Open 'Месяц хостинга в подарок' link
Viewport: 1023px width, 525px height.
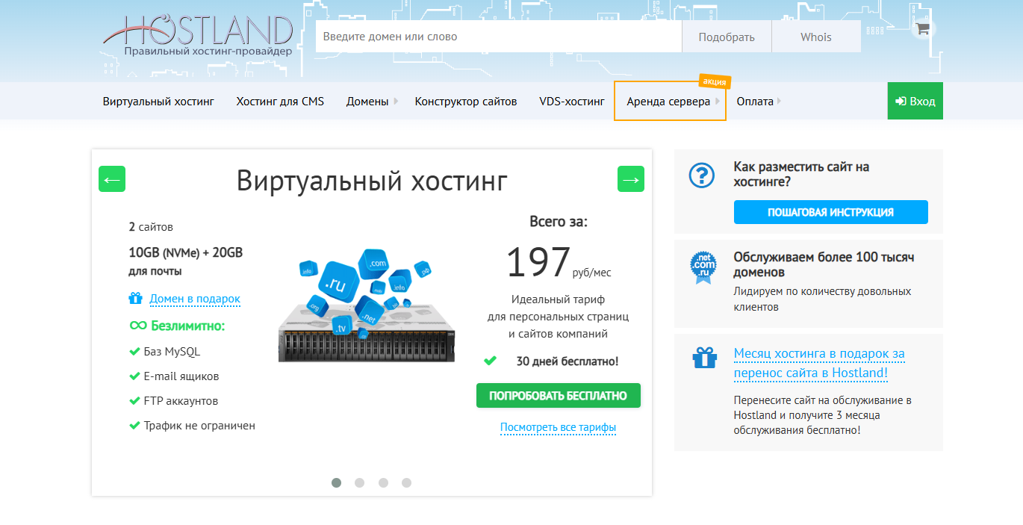tap(819, 363)
